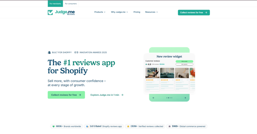The width and height of the screenshot is (257, 134).
Task: Click the 5.0/5 Rated Shopify reviews app badge
Action: pyautogui.click(x=104, y=126)
